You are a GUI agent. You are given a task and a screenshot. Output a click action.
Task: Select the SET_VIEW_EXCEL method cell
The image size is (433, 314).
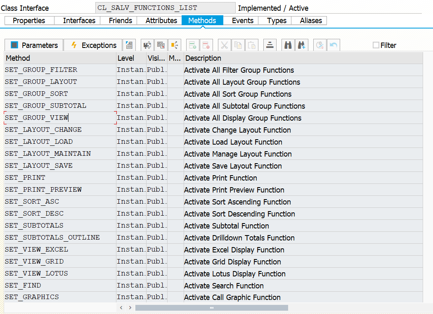60,250
